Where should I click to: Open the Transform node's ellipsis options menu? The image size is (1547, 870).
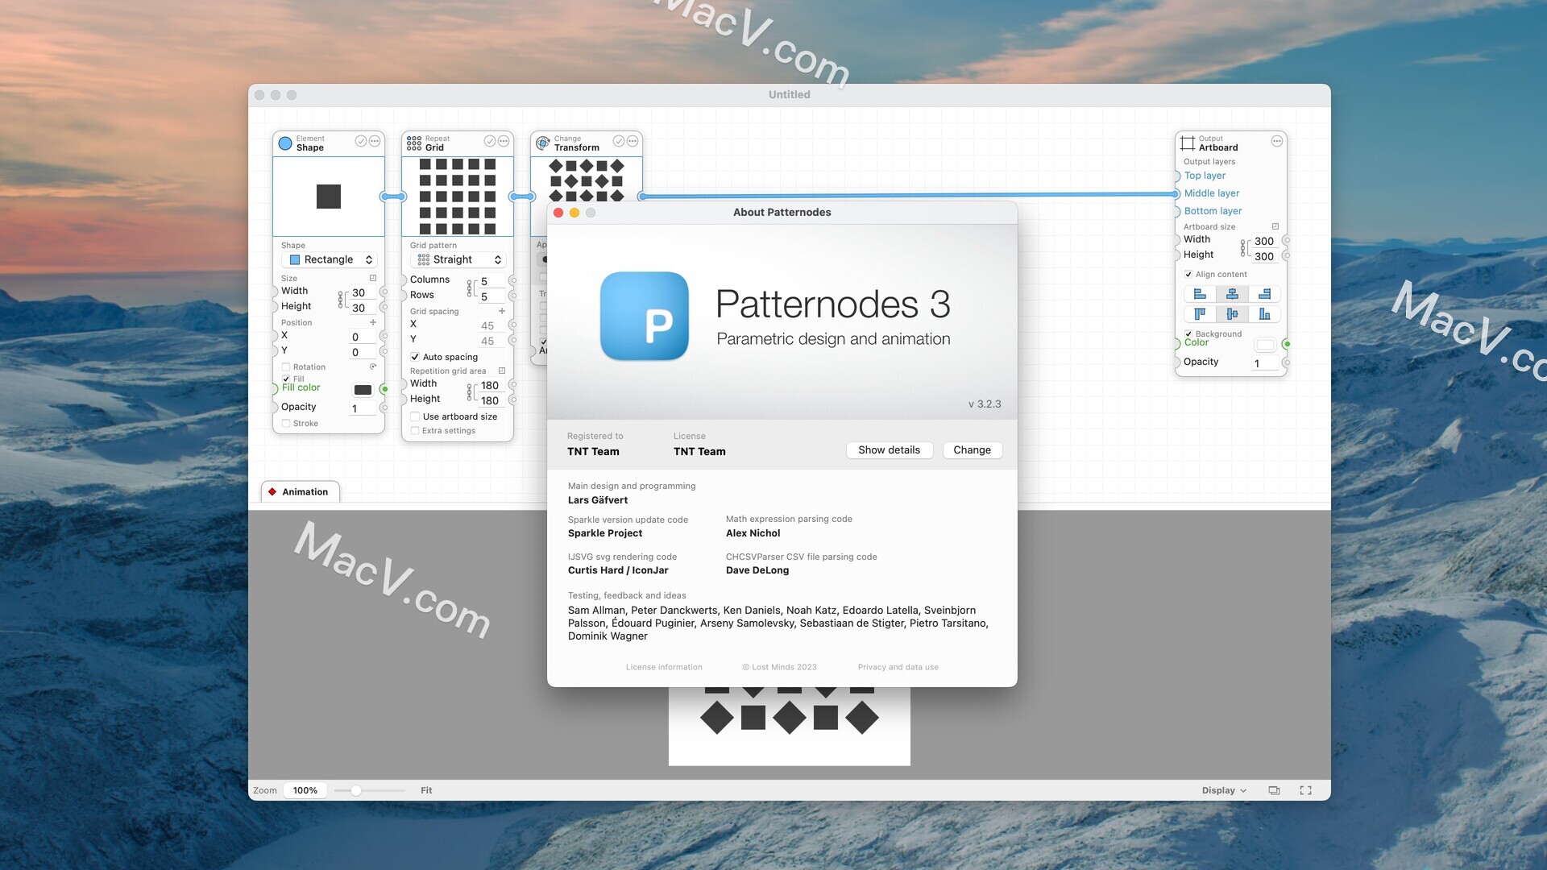pos(632,141)
